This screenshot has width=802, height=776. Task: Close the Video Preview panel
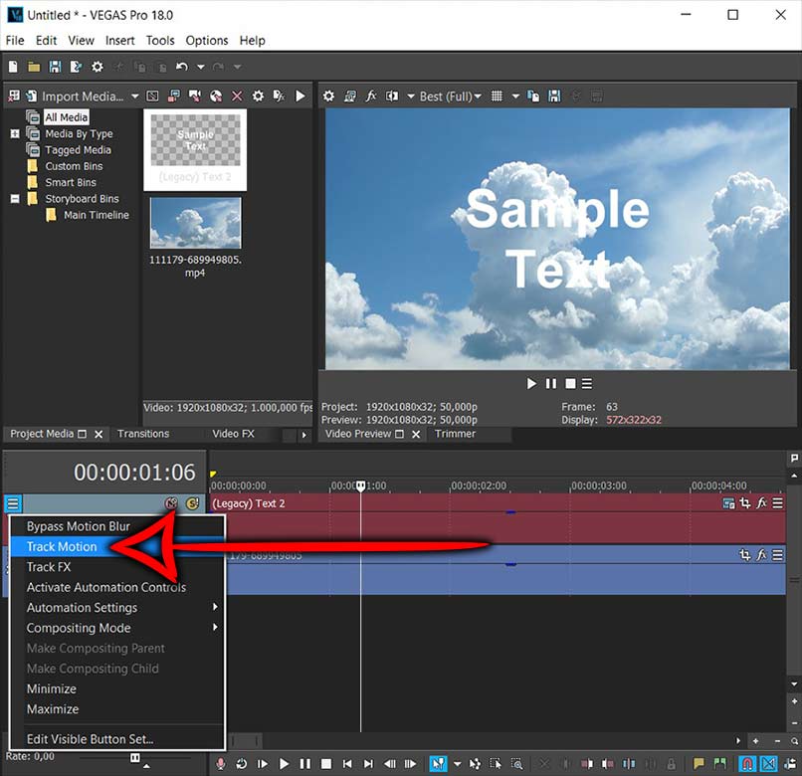coord(416,435)
